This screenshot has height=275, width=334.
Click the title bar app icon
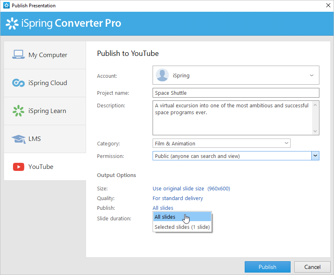pos(6,5)
